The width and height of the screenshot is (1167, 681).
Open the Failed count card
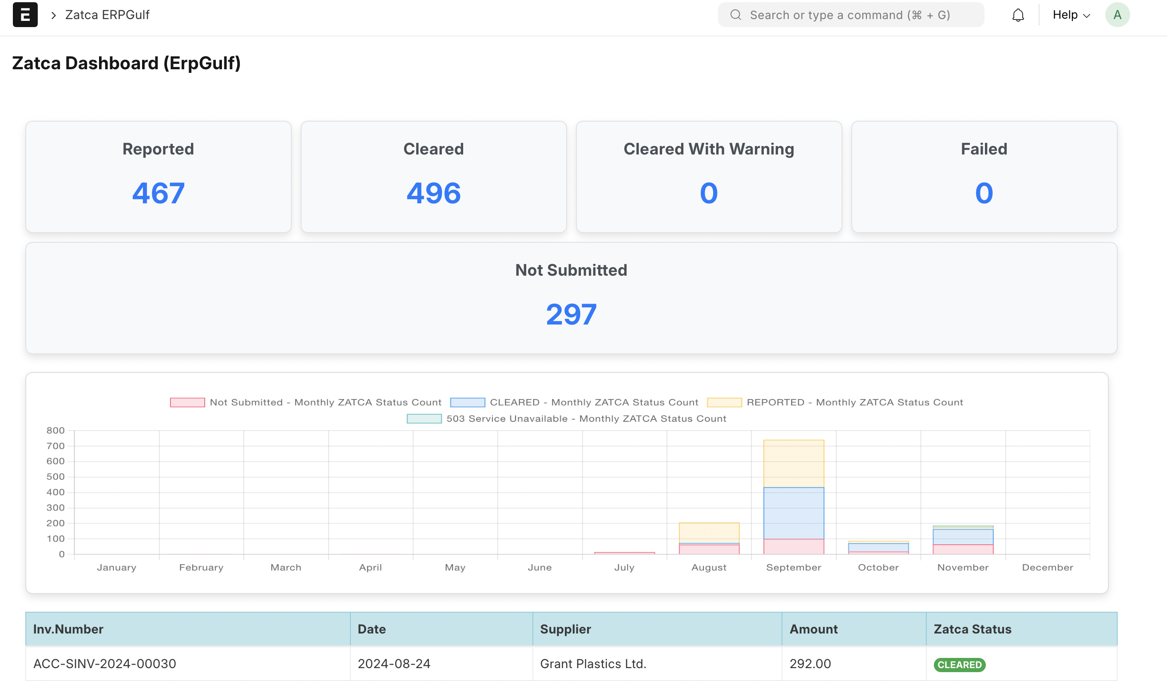(x=984, y=177)
